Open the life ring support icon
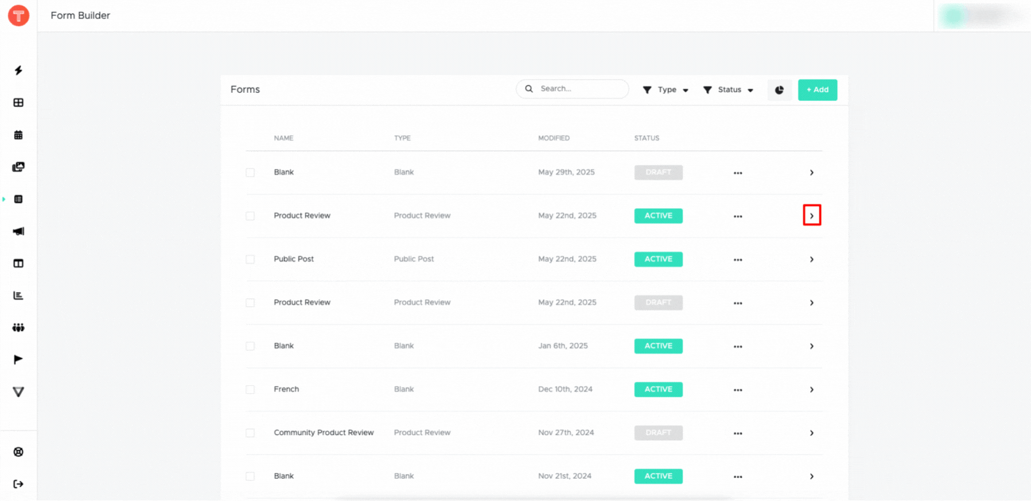Viewport: 1031px width, 501px height. 18,452
